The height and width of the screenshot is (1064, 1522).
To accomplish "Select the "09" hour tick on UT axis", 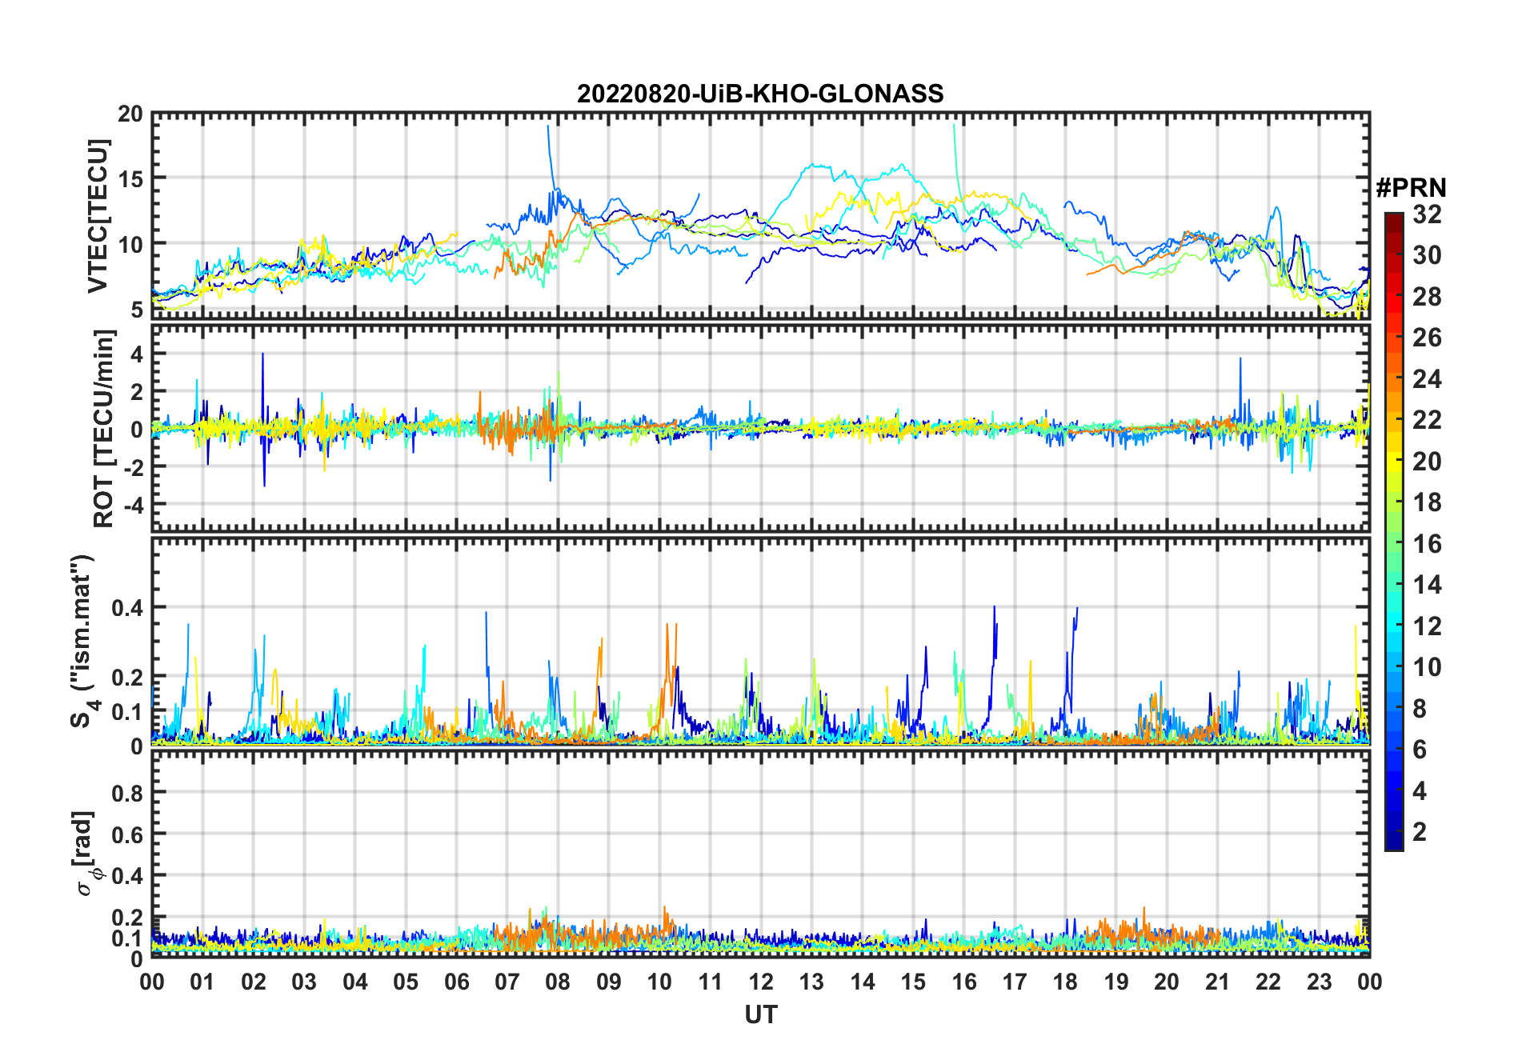I will coord(608,982).
